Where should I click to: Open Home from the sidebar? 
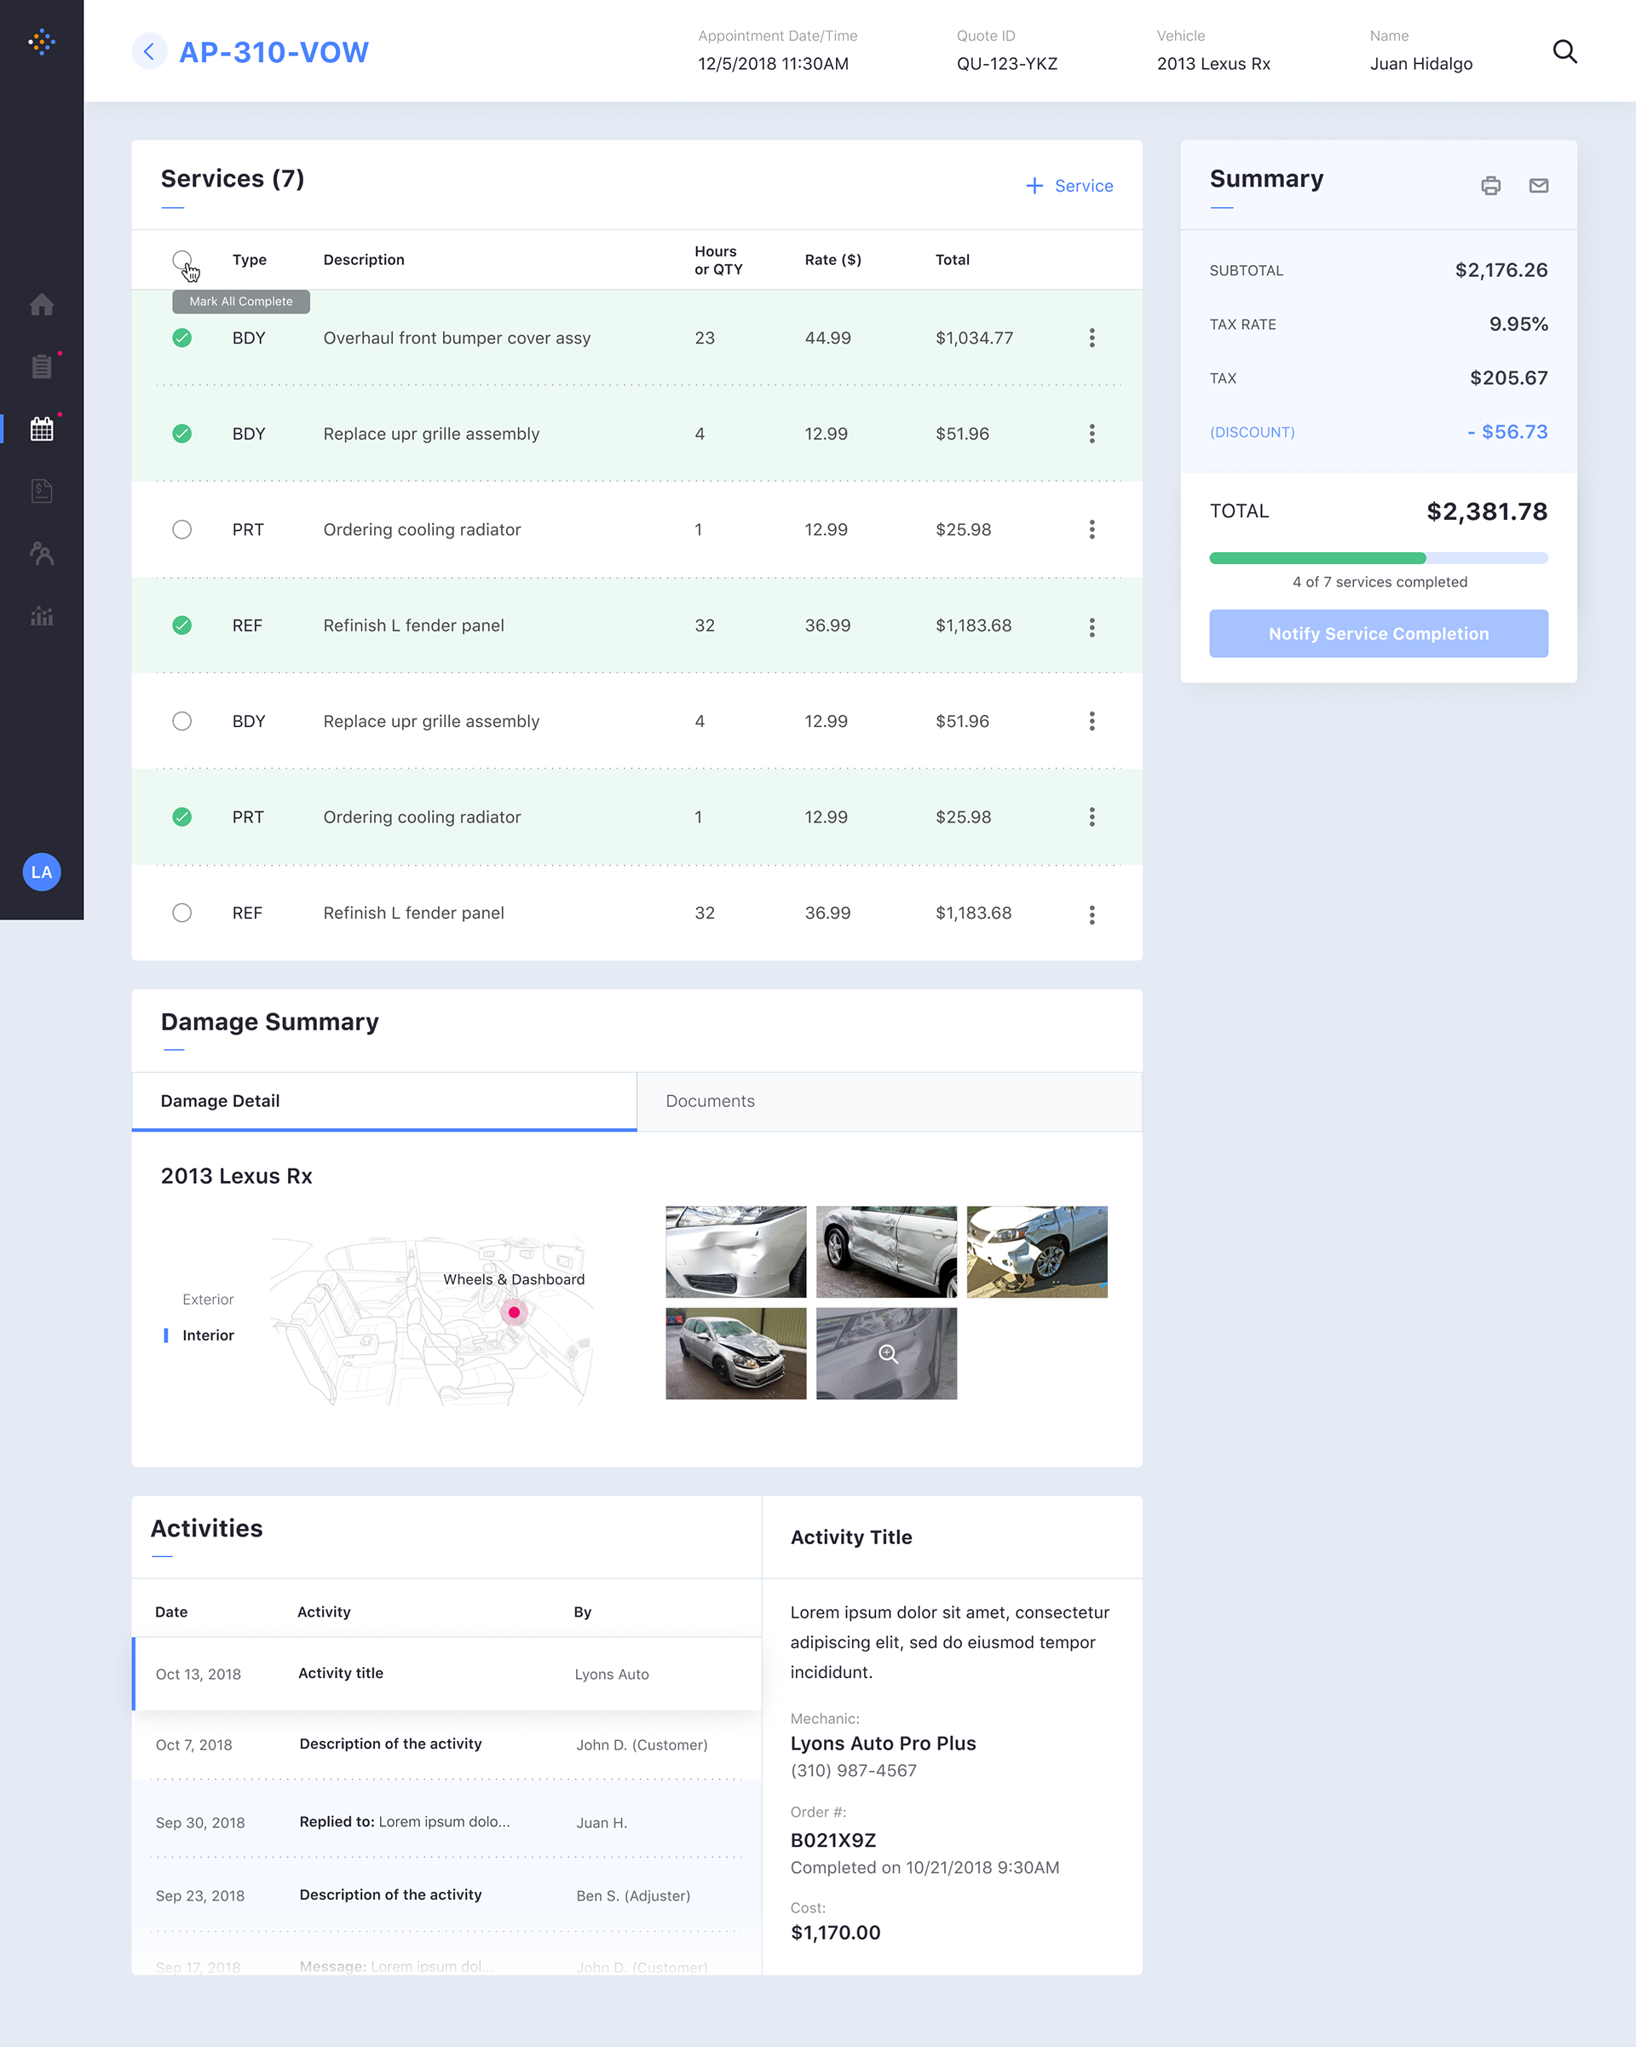click(x=42, y=305)
